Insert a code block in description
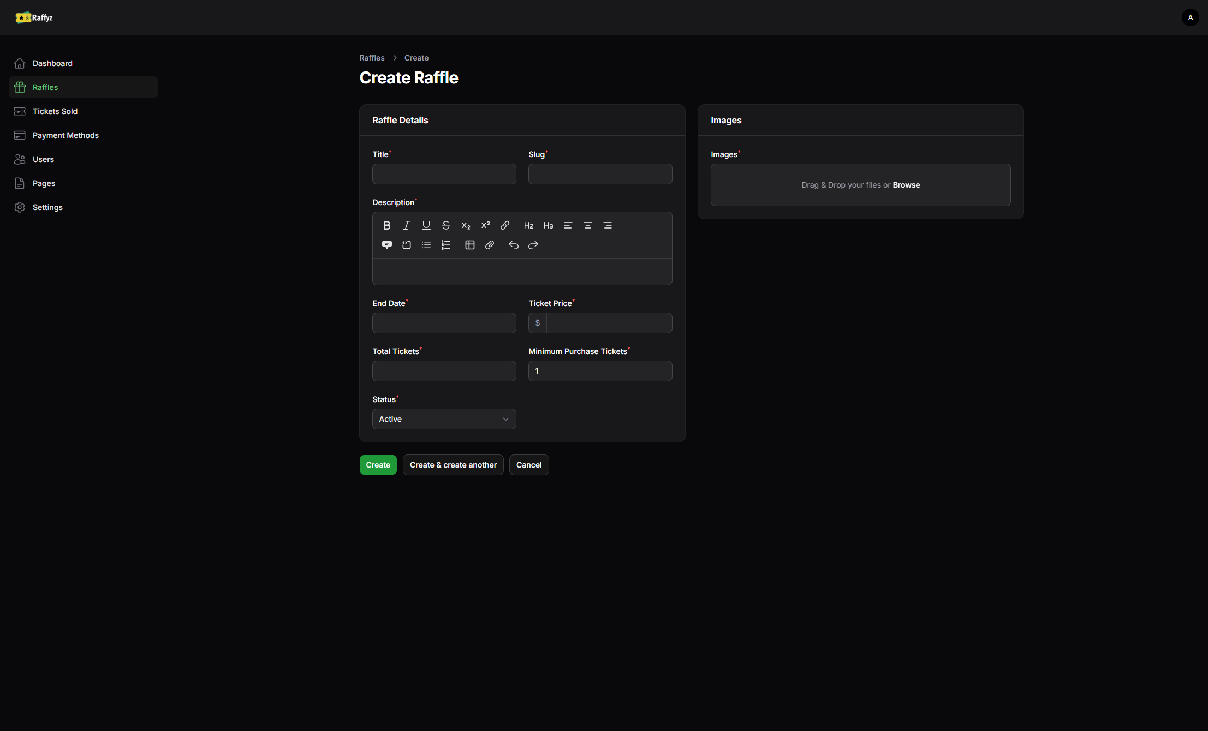 407,245
